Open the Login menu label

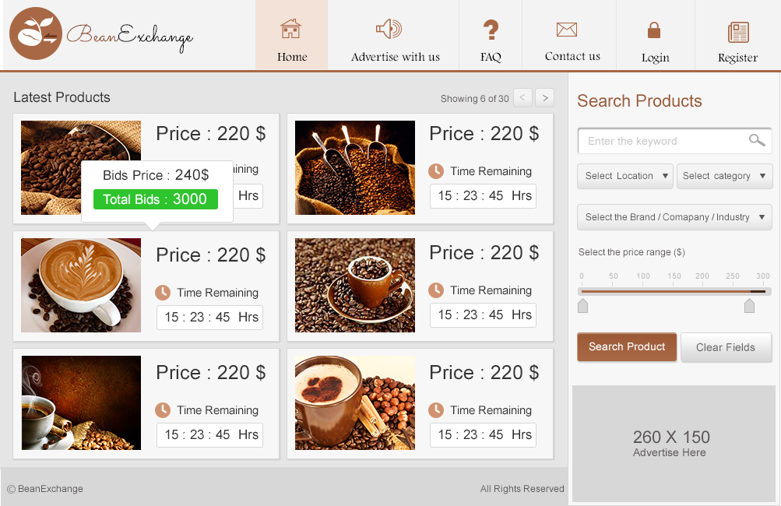click(656, 58)
